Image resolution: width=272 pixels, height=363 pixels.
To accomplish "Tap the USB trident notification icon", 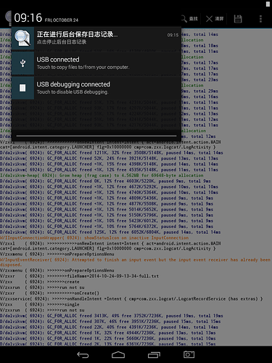I will point(22,63).
